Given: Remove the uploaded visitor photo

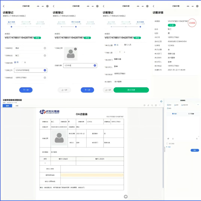Looking at the screenshot, I should [x=76, y=49].
